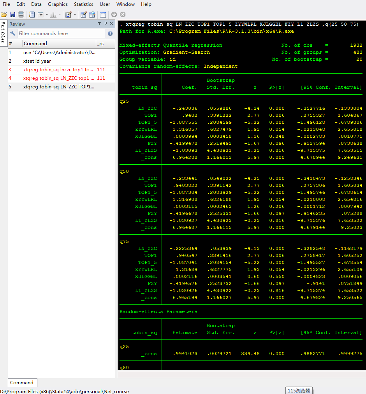Click the Print results icon
Image resolution: width=366 pixels, height=394 pixels.
point(21,15)
